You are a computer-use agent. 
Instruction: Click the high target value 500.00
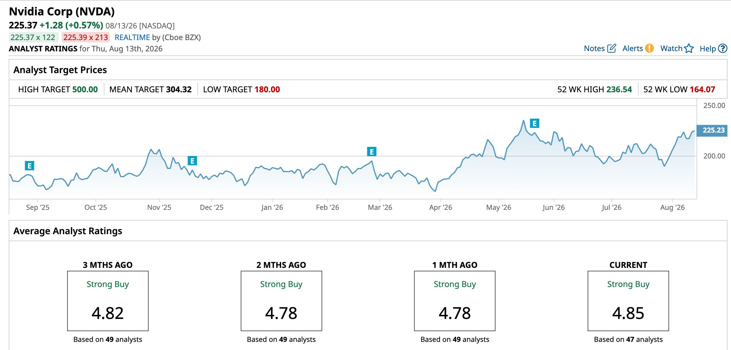(85, 89)
